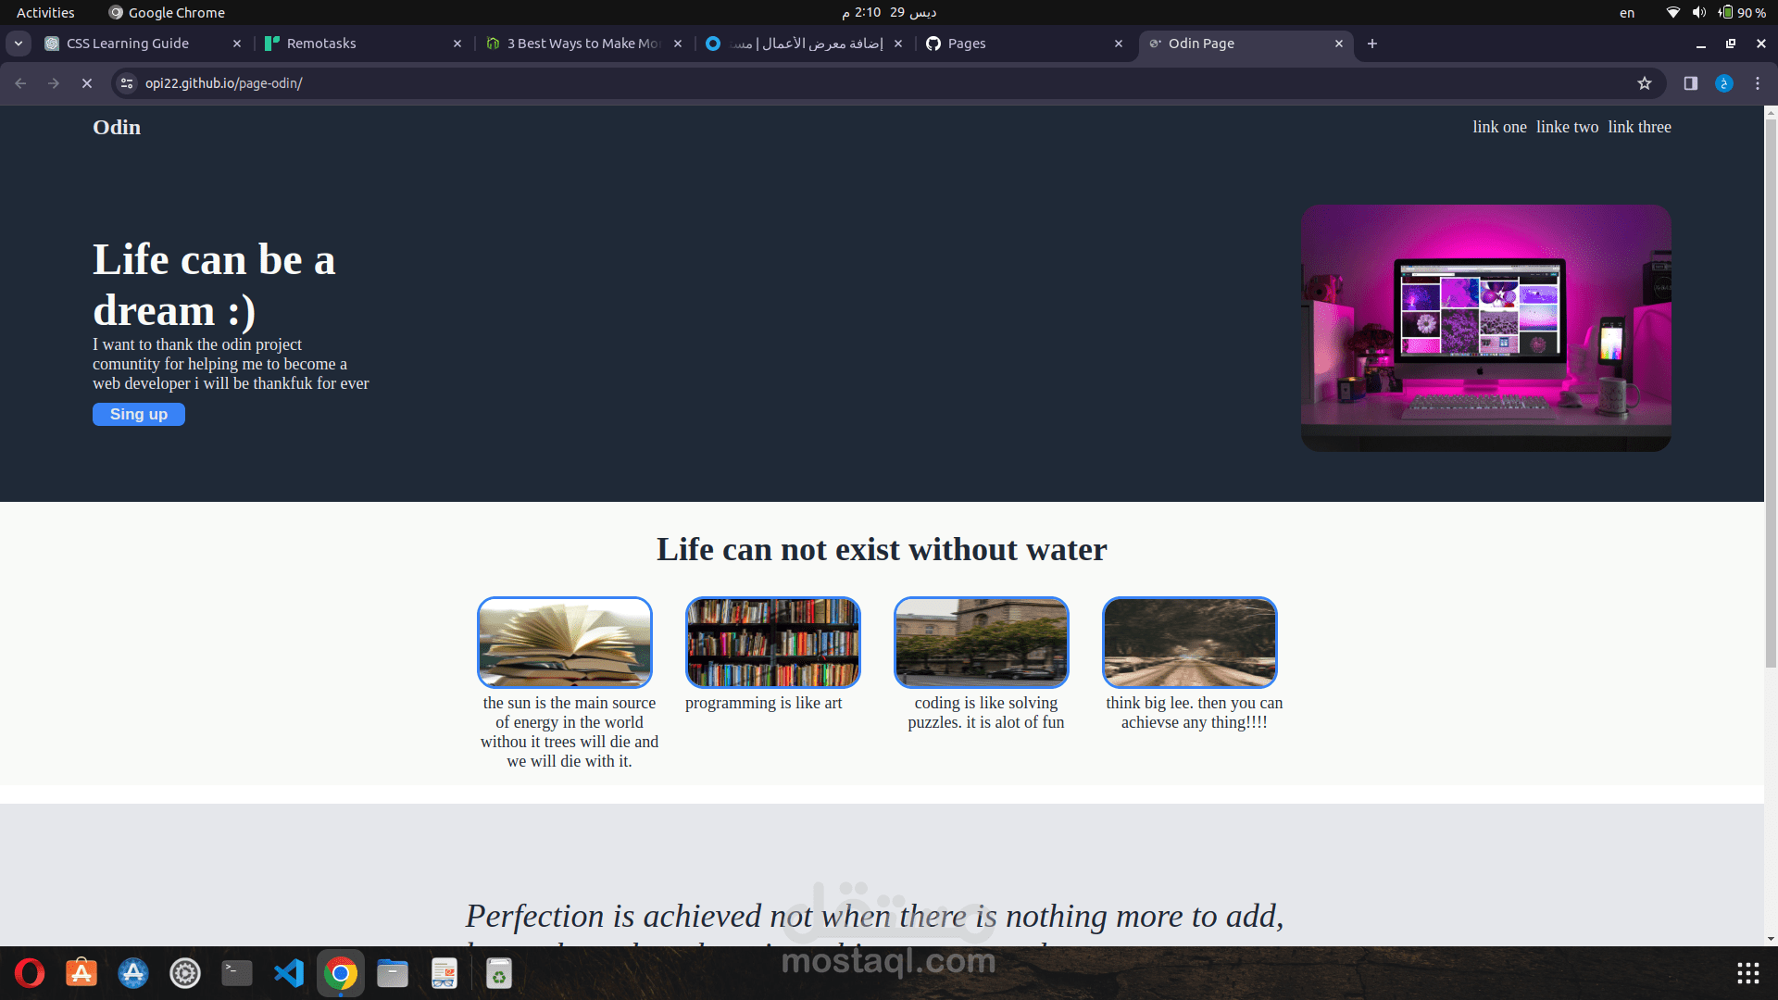Image resolution: width=1778 pixels, height=1000 pixels.
Task: Switch to the GitHub Pages tab
Action: [x=1025, y=44]
